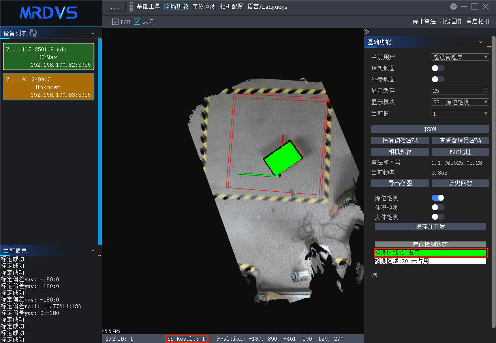Click 停止算法 to stop the algorithm
Screen dimensions: 496x343
(424, 22)
